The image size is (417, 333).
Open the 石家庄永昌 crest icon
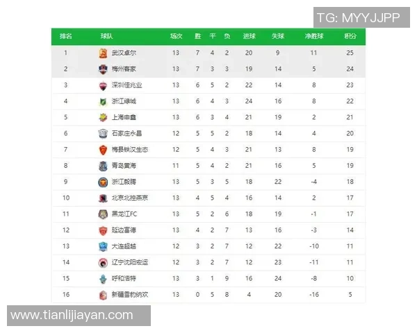coord(103,133)
